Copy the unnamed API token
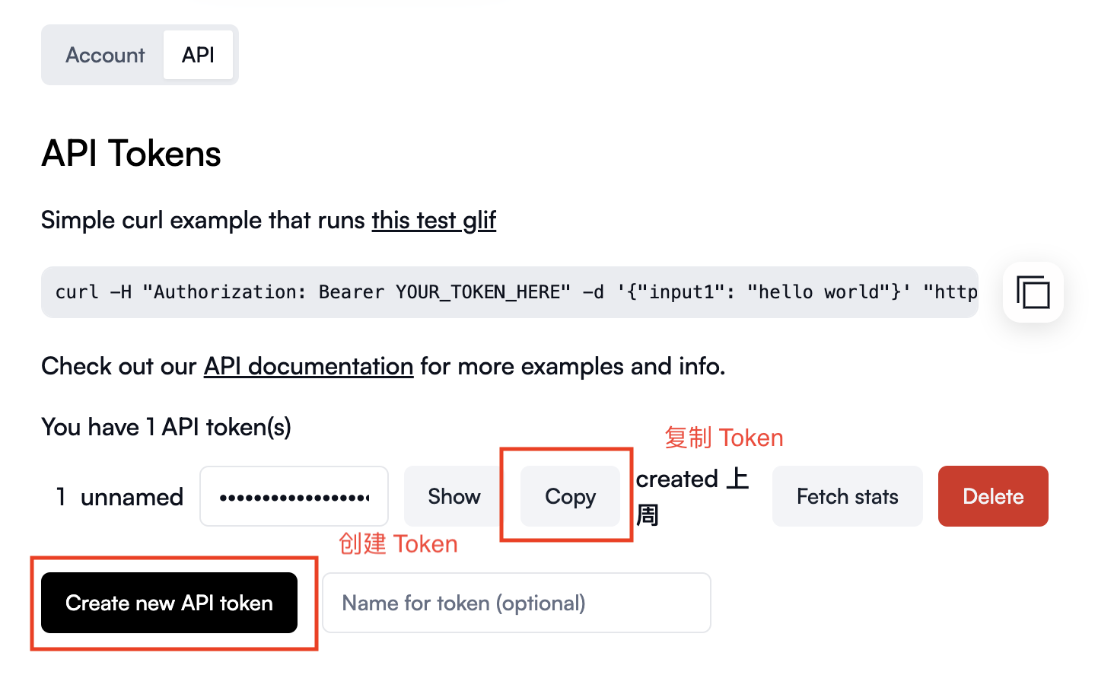The height and width of the screenshot is (691, 1114). [570, 496]
